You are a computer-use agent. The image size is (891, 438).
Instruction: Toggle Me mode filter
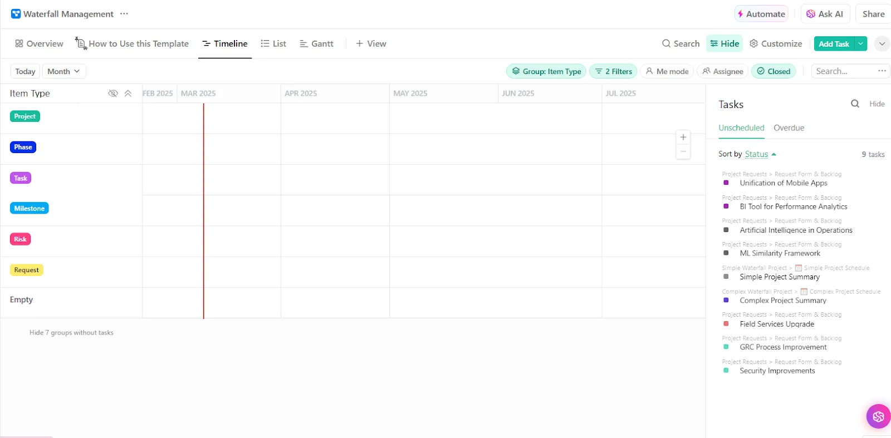pos(667,71)
